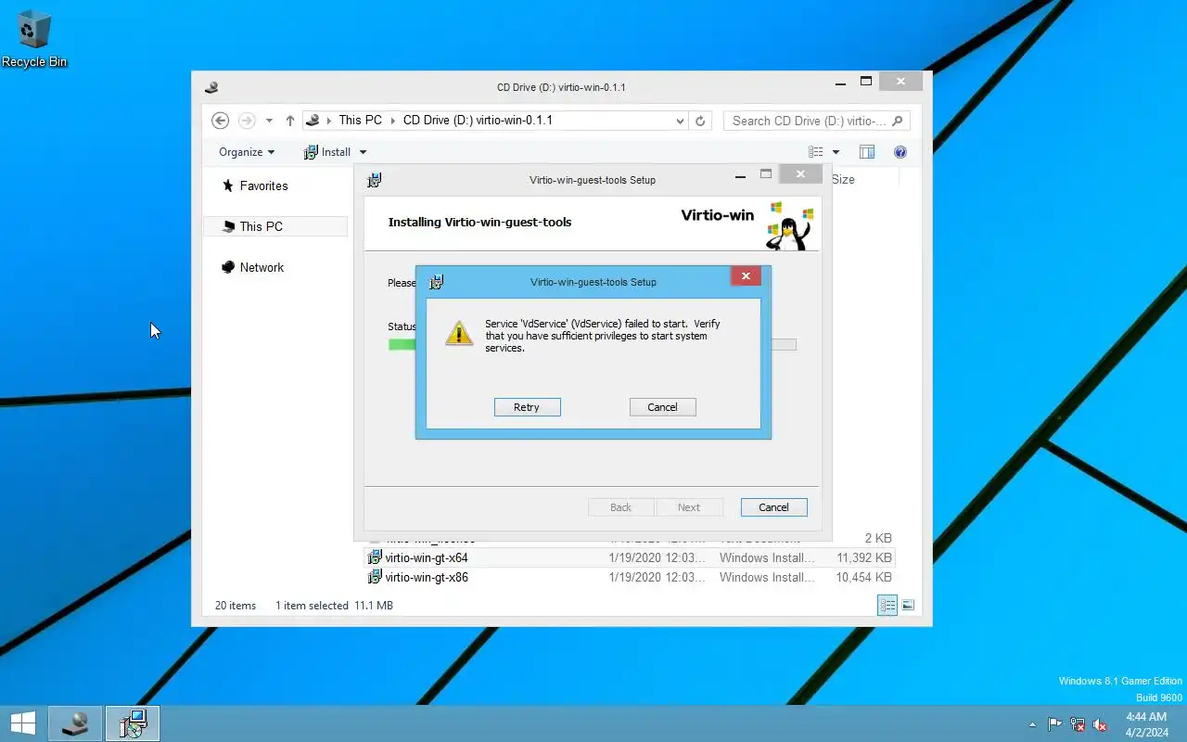Screen dimensions: 1187x742
Task: Click the installer progress bar
Action: (592, 344)
